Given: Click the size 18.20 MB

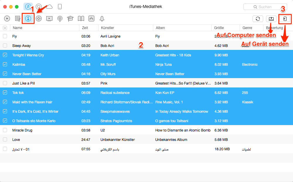Looking at the screenshot, I should coord(222,149).
